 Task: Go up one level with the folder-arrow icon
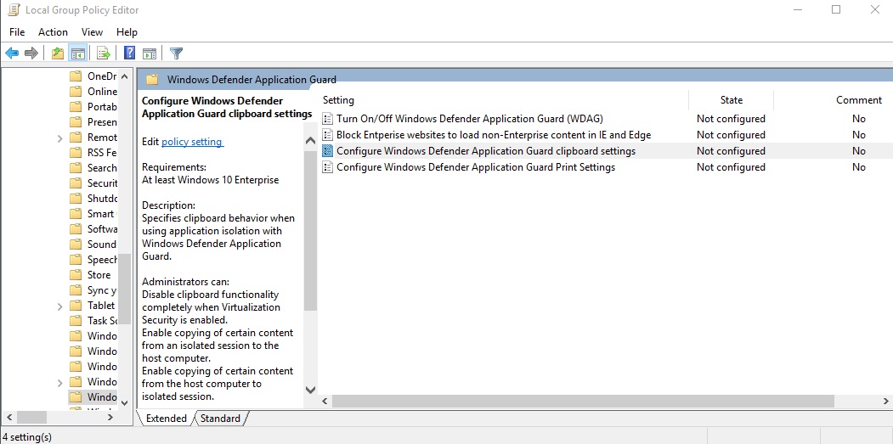pos(58,53)
